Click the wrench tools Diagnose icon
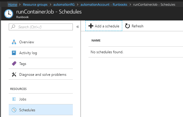This screenshot has height=117, width=183. (14, 74)
